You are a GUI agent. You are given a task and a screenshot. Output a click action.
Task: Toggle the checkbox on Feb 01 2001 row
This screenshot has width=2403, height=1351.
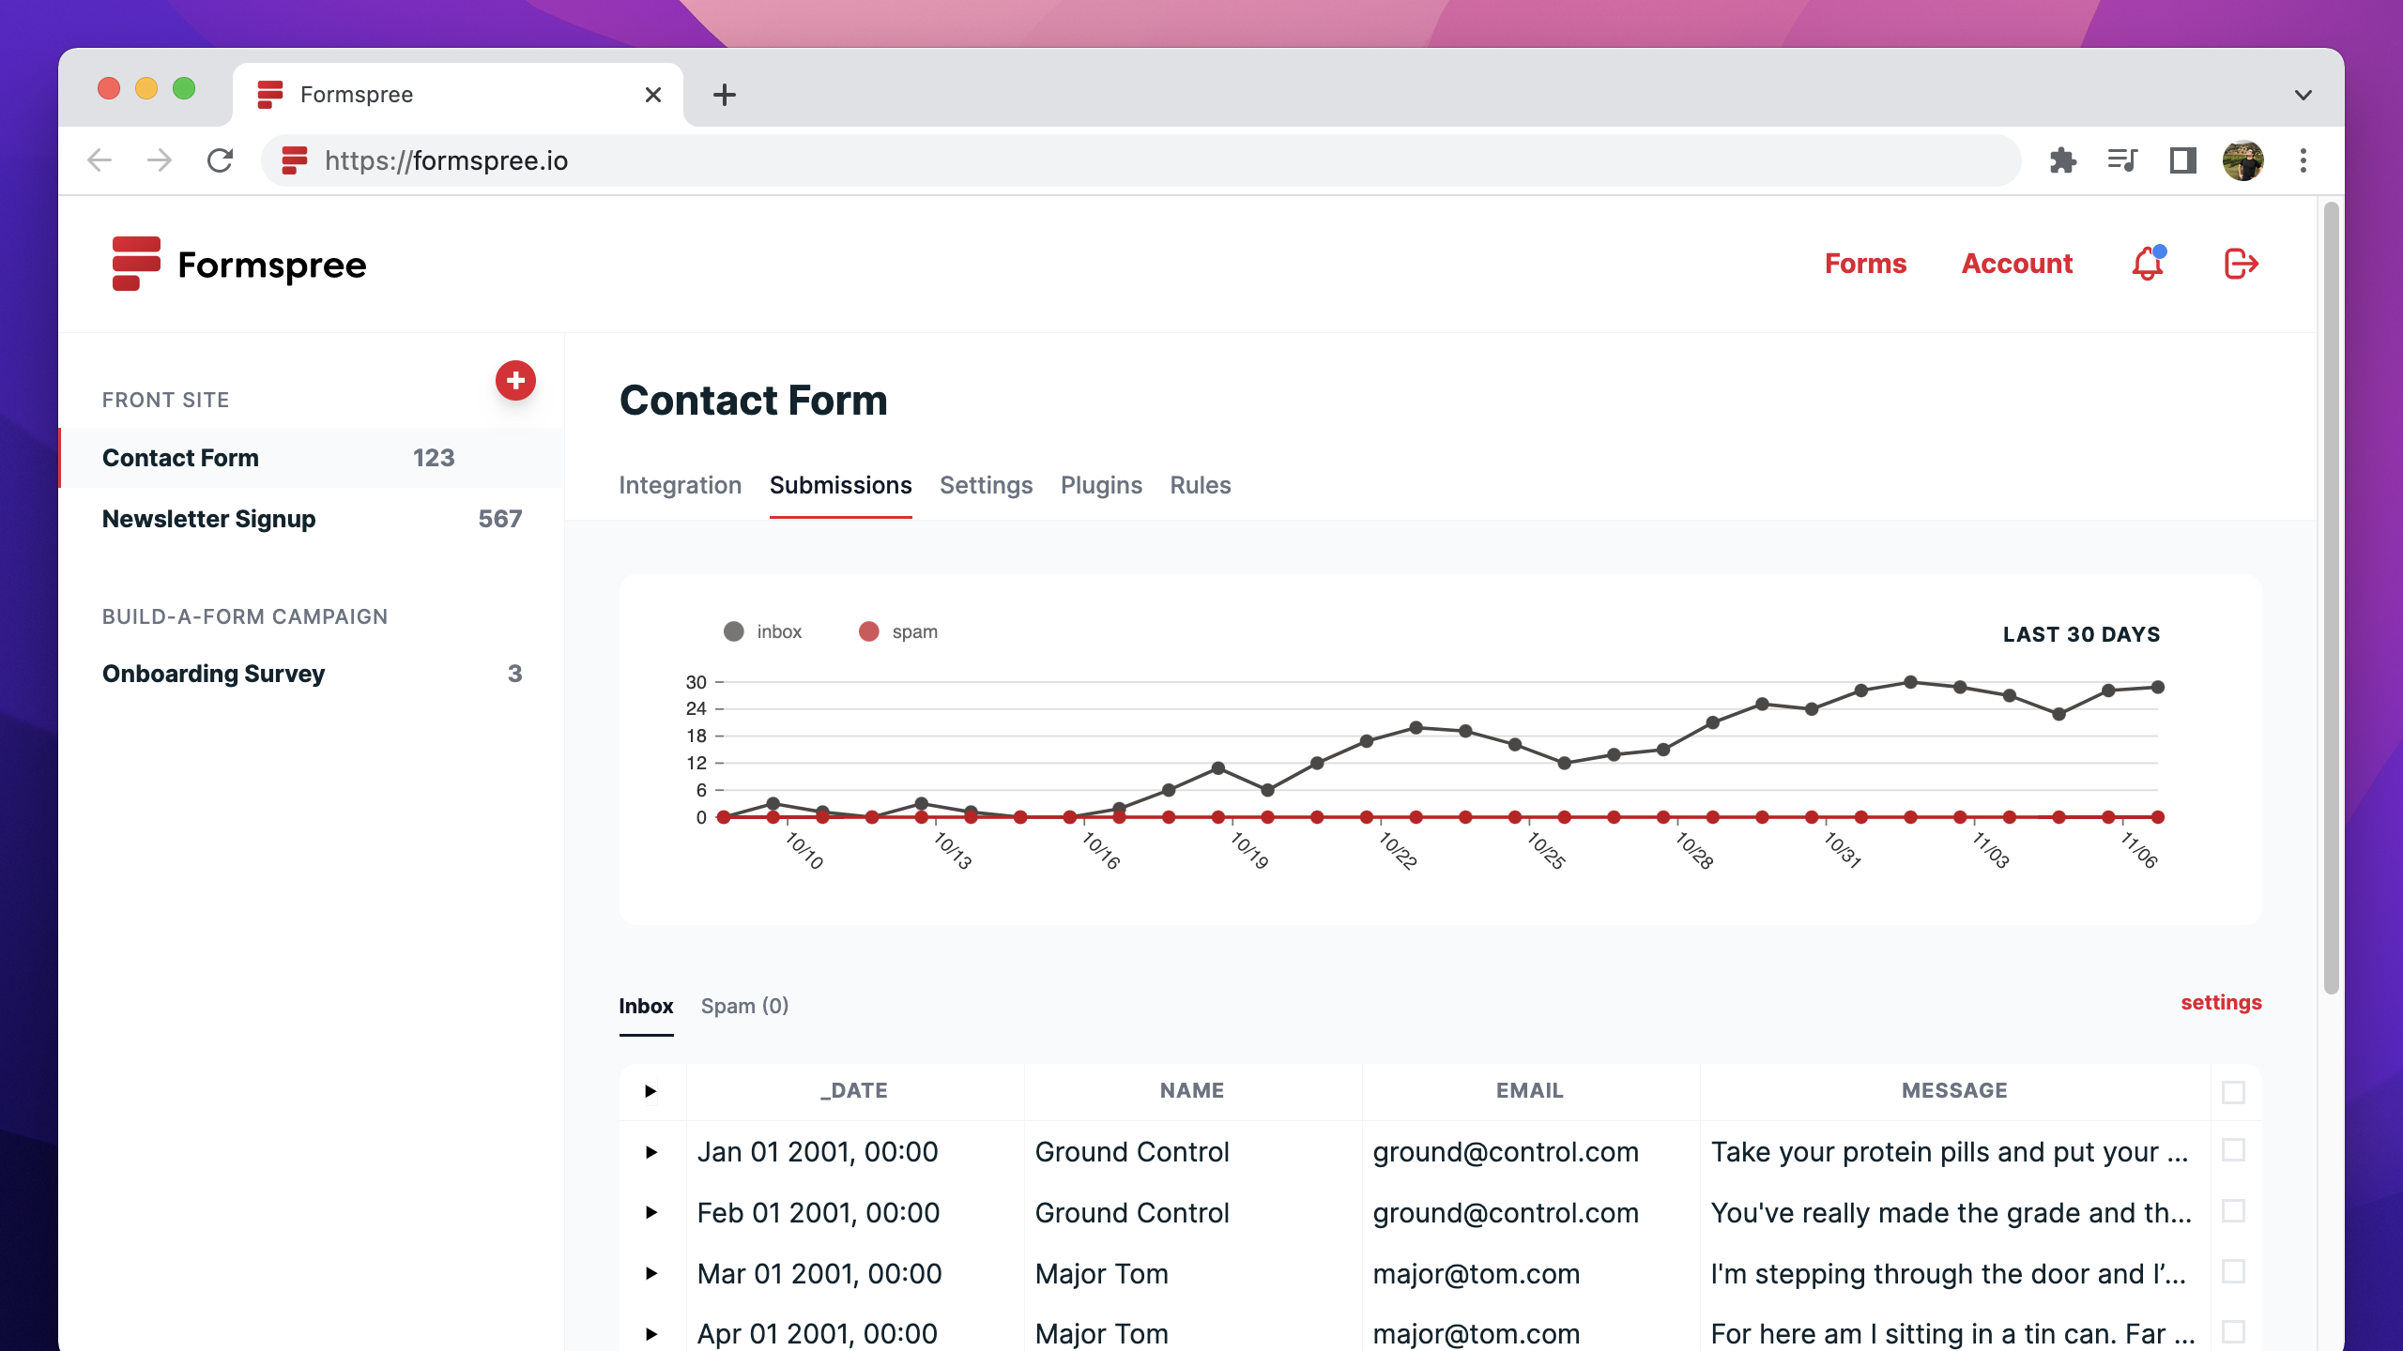(2233, 1212)
